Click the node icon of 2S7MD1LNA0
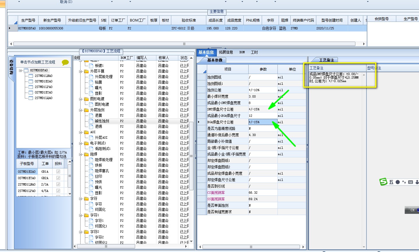419x252 pixels. click(31, 76)
